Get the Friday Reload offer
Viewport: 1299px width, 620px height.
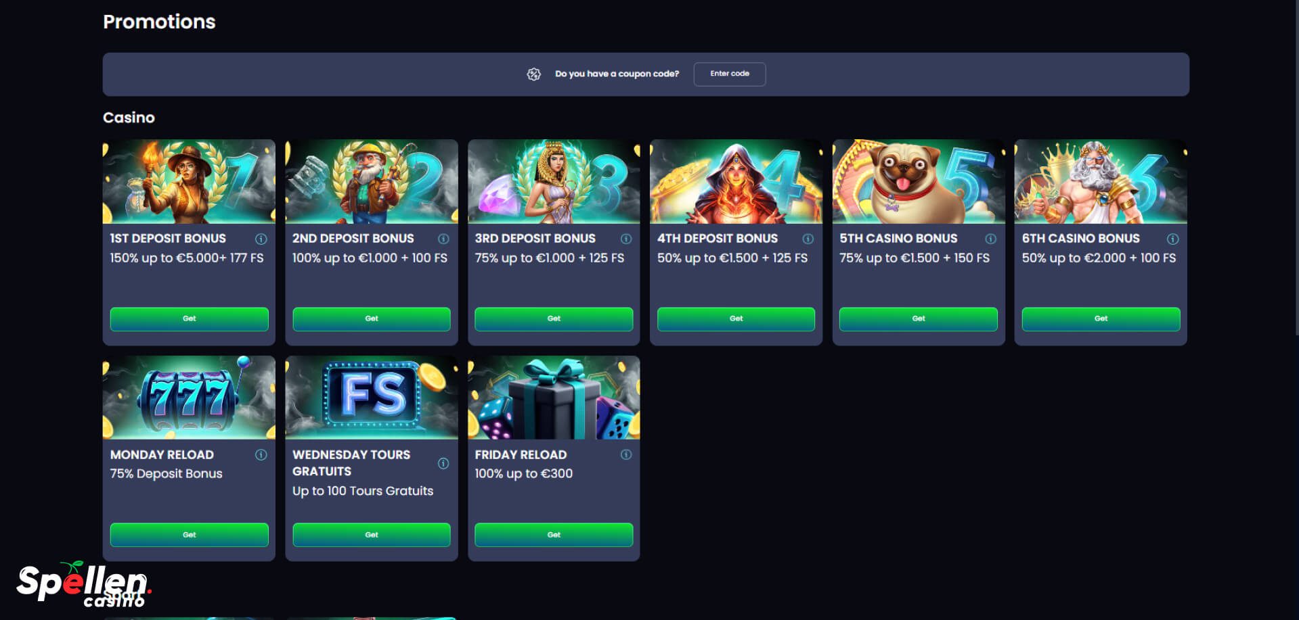pyautogui.click(x=554, y=535)
